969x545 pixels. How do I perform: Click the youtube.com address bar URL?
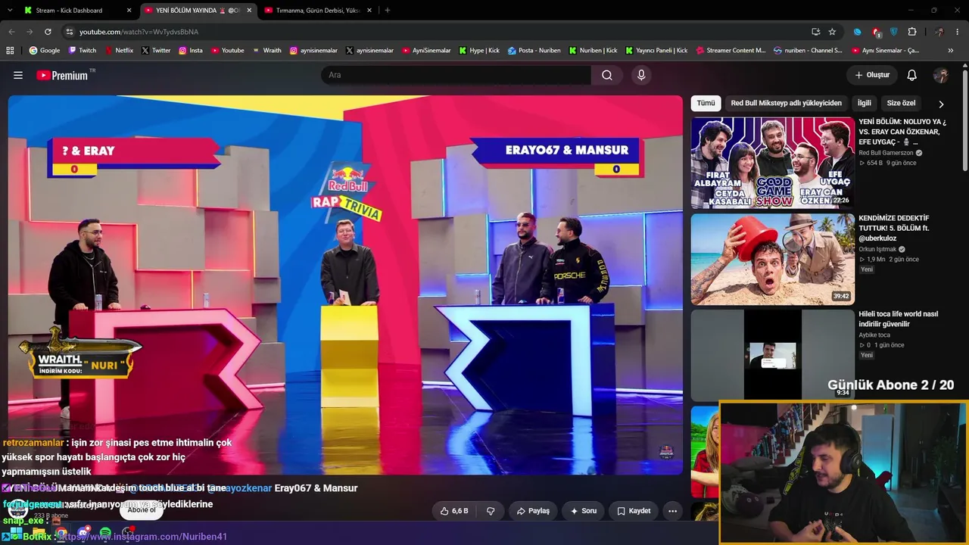(x=139, y=32)
